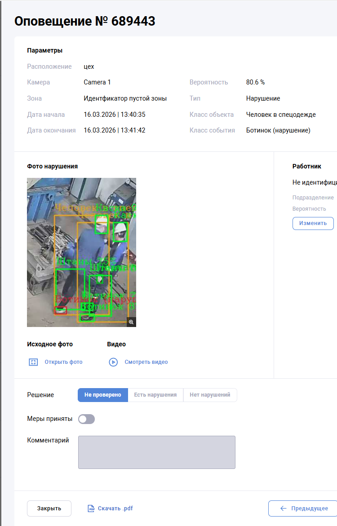Focus the Комментарий text area
337x526 pixels.
point(156,452)
